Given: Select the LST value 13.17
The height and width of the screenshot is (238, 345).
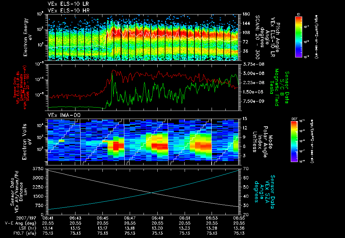Looking at the screenshot, I should click(102, 228).
